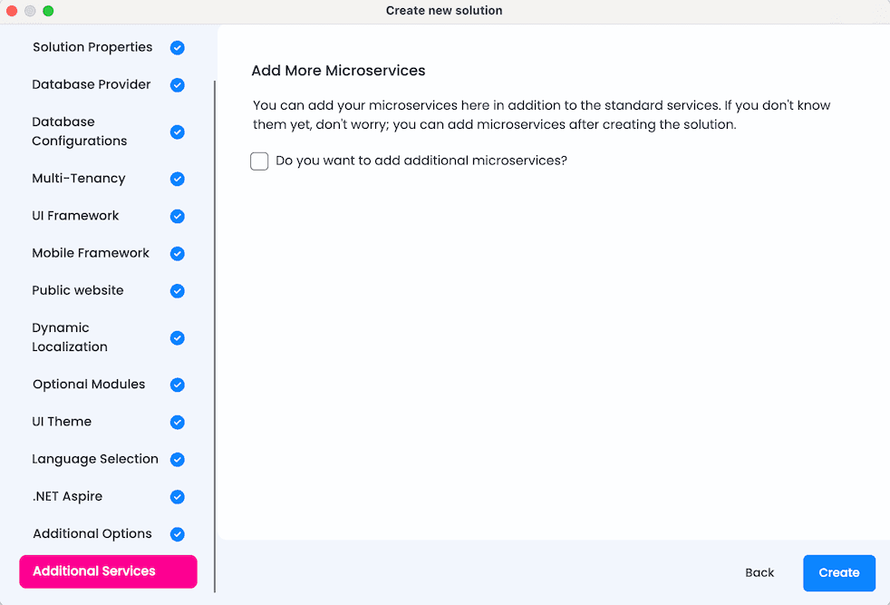Click the checkmark icon beside UI Theme

[x=177, y=422]
